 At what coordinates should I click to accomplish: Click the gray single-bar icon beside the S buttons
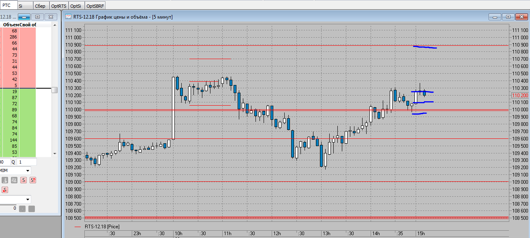[x=5, y=180]
